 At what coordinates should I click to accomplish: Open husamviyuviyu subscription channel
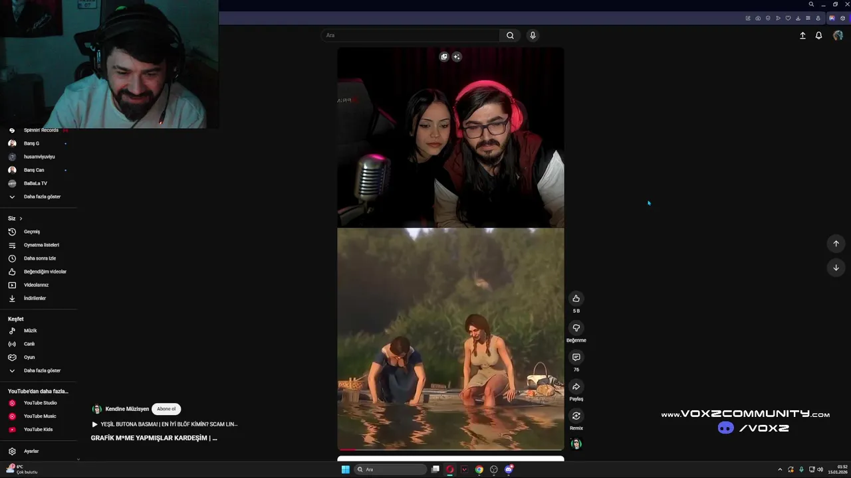39,157
